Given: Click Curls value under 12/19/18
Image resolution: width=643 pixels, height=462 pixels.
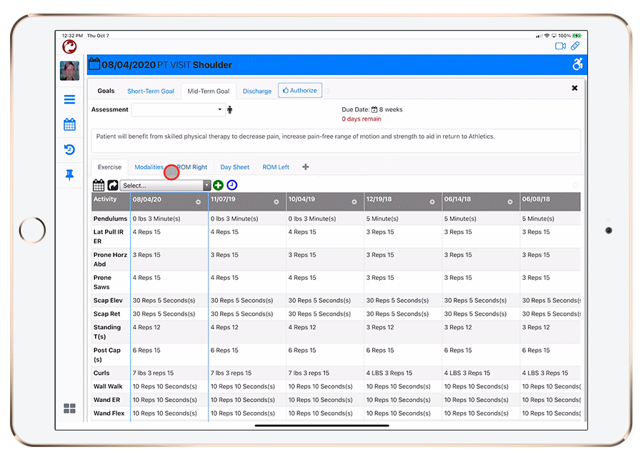Looking at the screenshot, I should point(389,373).
